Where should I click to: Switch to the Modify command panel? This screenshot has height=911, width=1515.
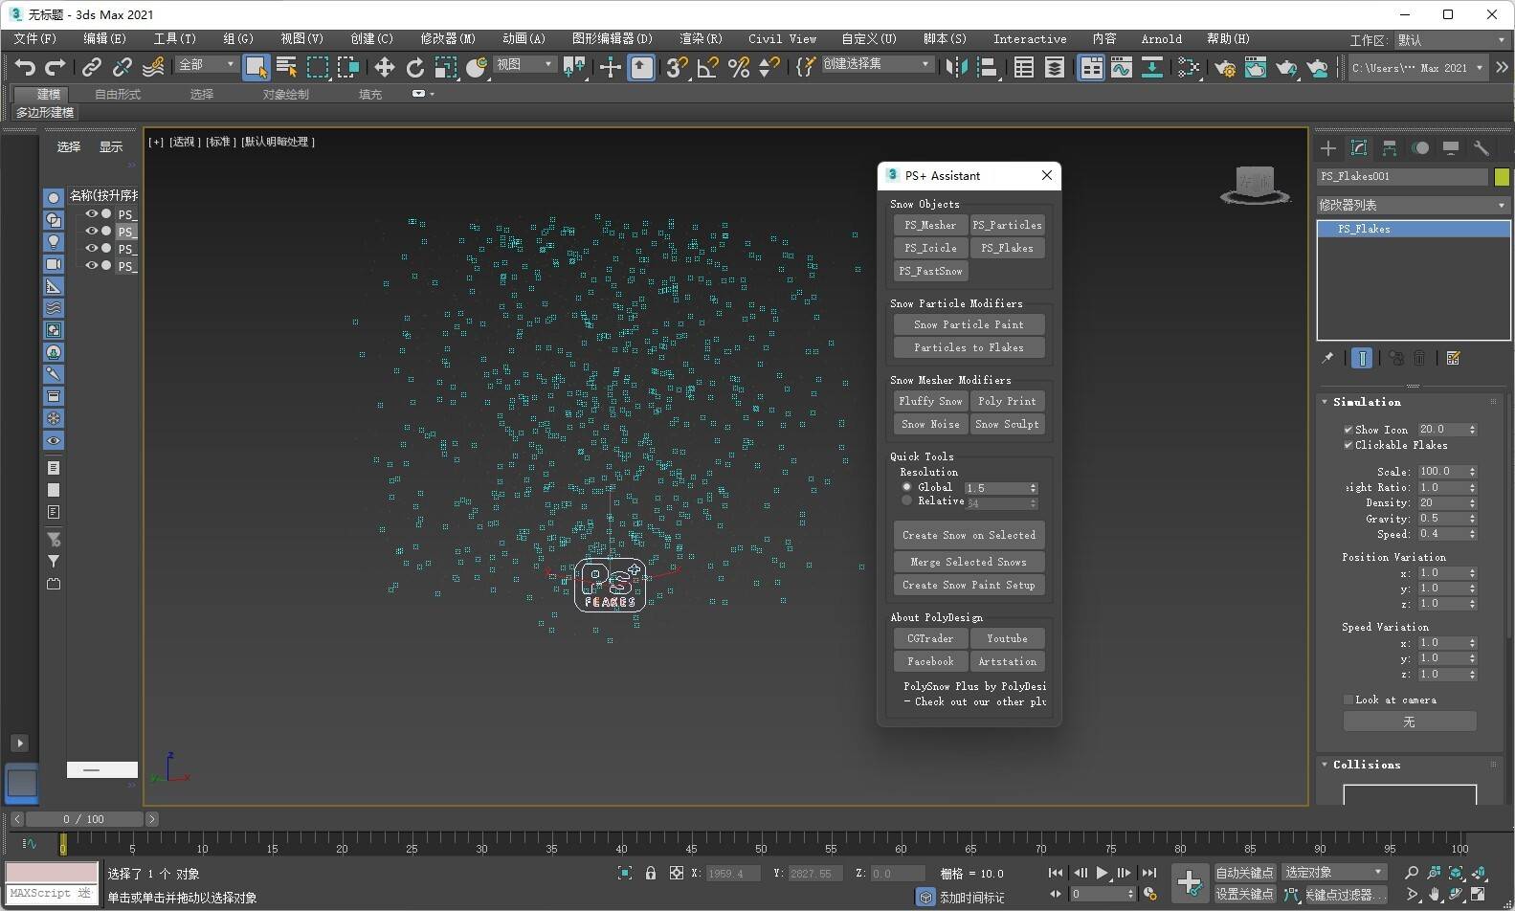pyautogui.click(x=1358, y=147)
